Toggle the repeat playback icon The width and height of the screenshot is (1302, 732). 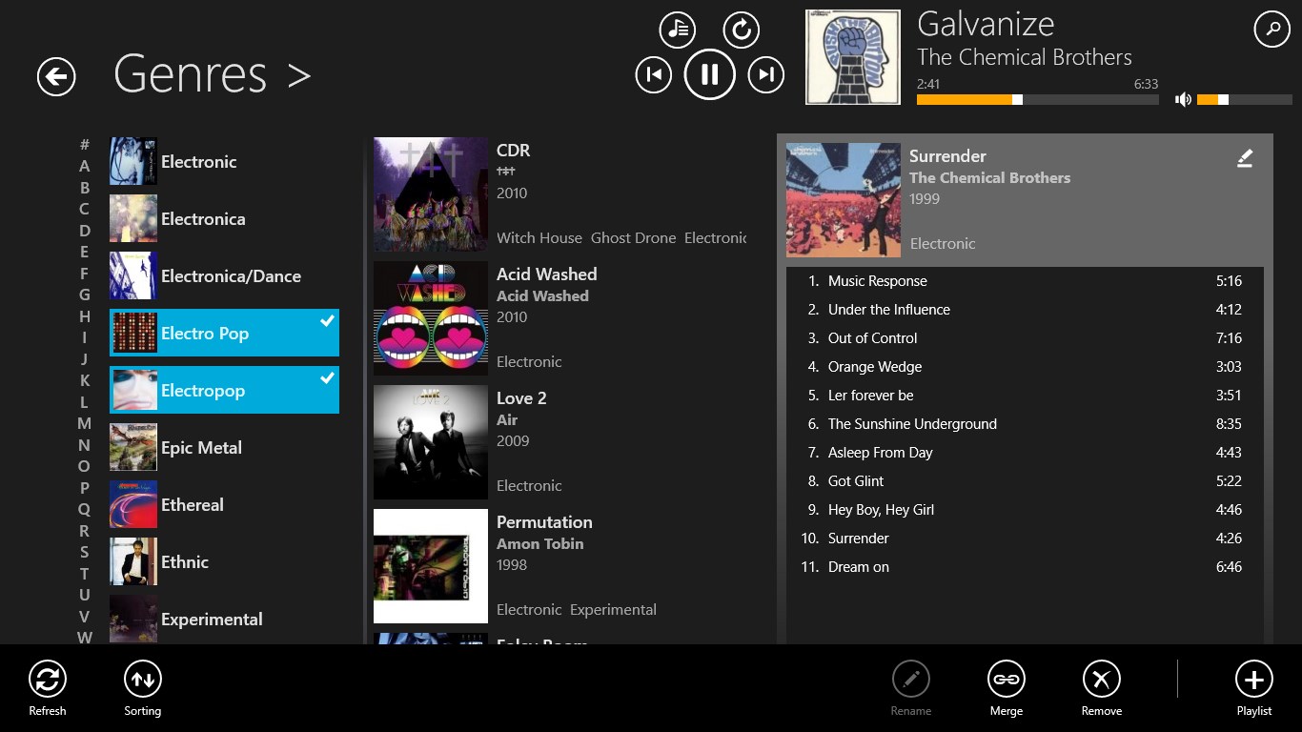point(741,30)
